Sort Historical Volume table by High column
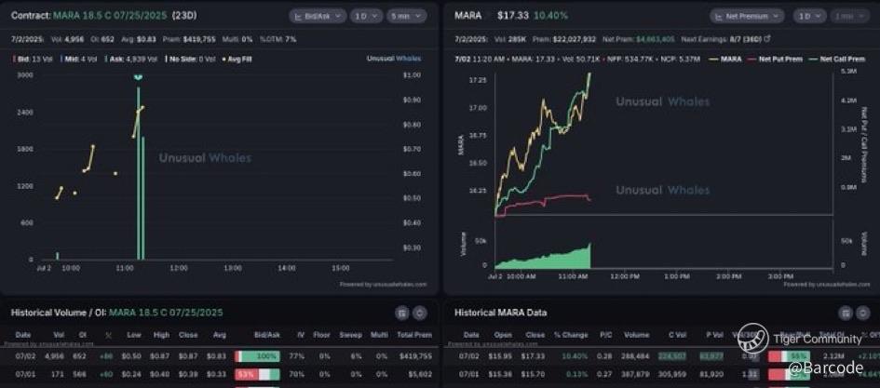Image resolution: width=880 pixels, height=388 pixels. (162, 335)
